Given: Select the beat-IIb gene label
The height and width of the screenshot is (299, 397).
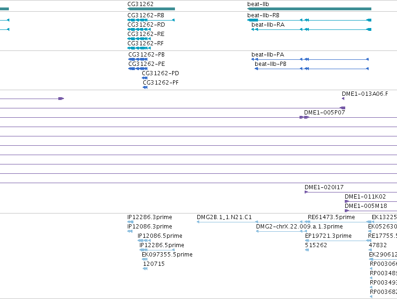Looking at the screenshot, I should 258,4.
